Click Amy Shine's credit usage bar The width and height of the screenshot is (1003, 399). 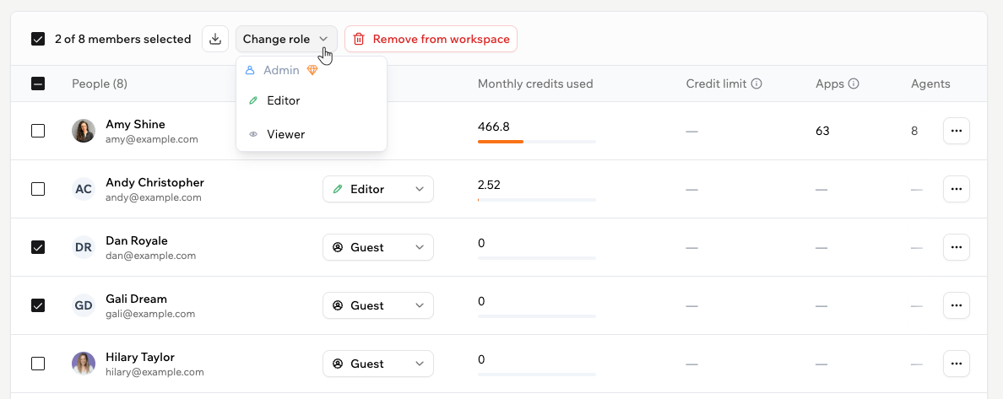[x=537, y=142]
